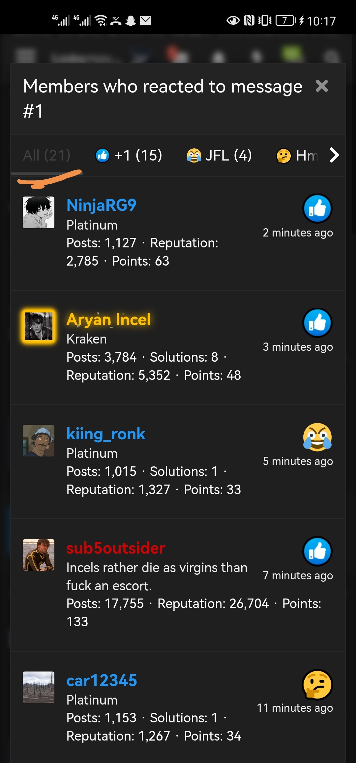Click Aryan Incel's highlighted avatar
Image resolution: width=356 pixels, height=763 pixels.
tap(39, 325)
